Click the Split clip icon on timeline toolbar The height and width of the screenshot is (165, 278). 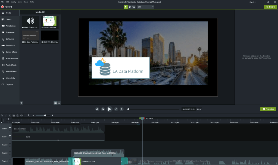21,115
